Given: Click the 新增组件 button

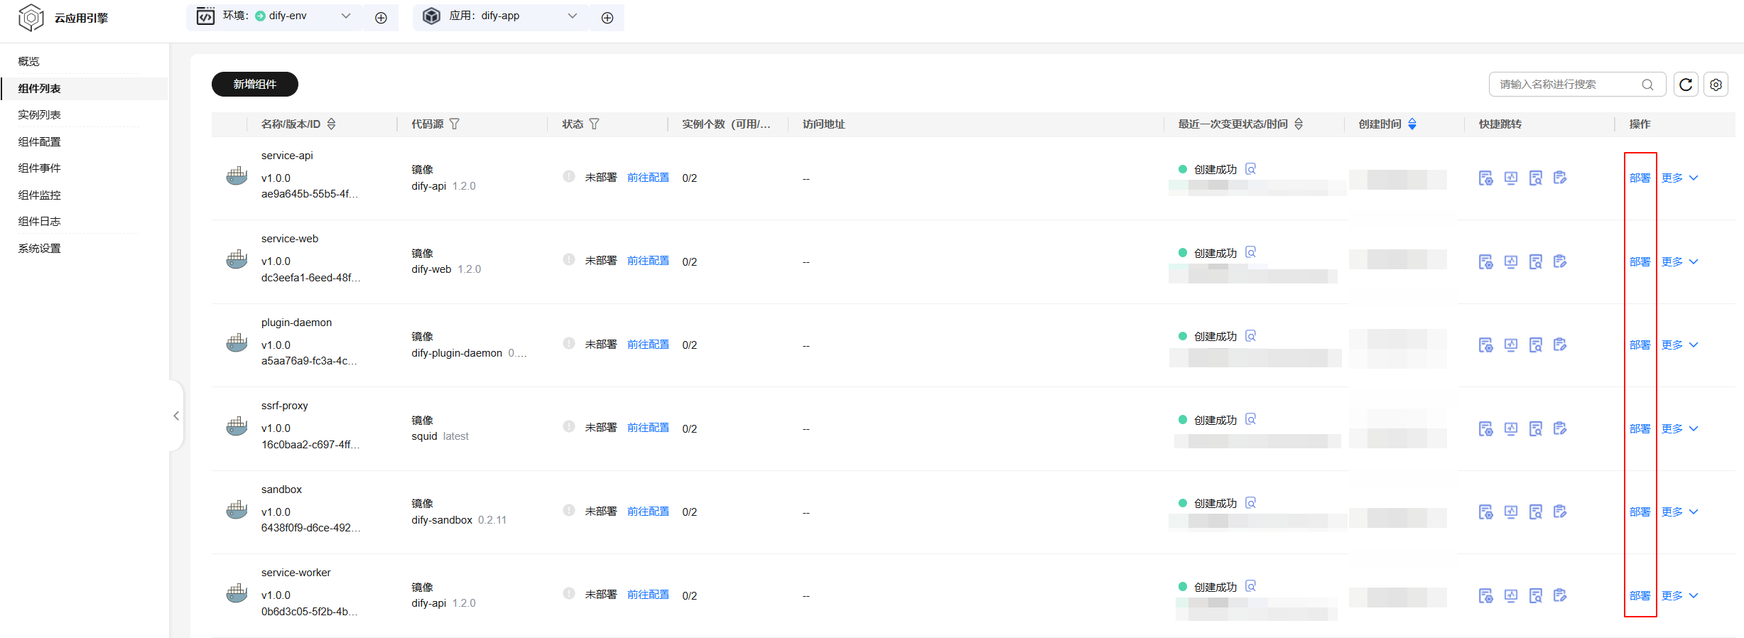Looking at the screenshot, I should pos(255,84).
